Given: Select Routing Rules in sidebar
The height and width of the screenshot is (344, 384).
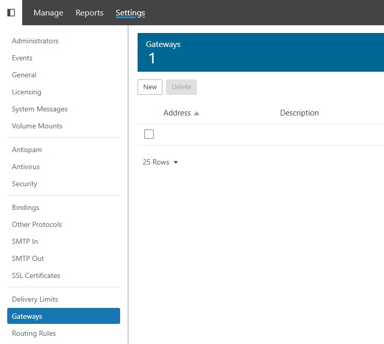Looking at the screenshot, I should coord(34,334).
